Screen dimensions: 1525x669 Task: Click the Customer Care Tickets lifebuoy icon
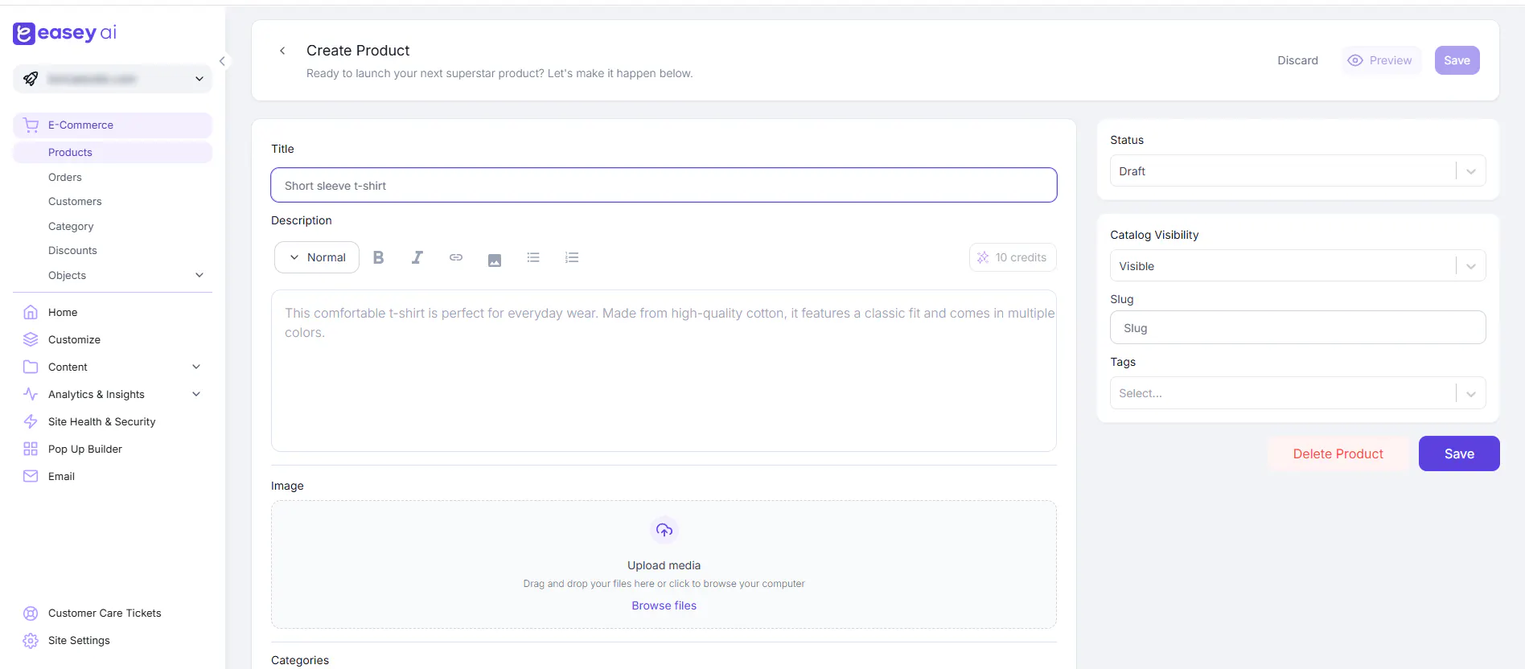(31, 613)
